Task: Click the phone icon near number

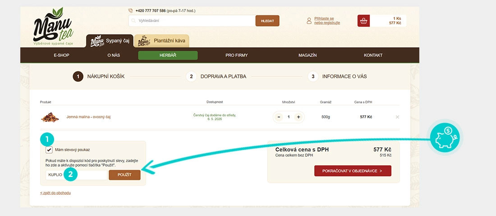Action: tap(131, 10)
